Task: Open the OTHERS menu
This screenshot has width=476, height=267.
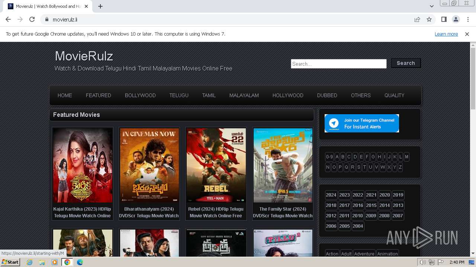Action: (x=361, y=95)
